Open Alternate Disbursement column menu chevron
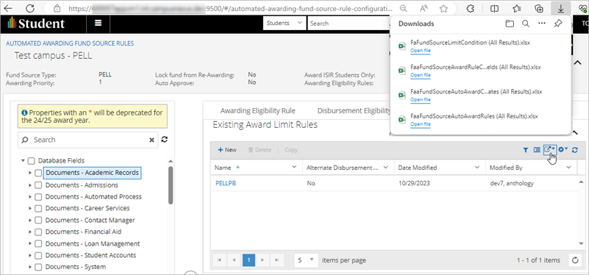This screenshot has width=589, height=275. pos(386,167)
